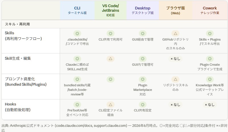Select the Claudeに頼めば SKILL.md生成 text
The width and height of the screenshot is (228, 132).
click(x=77, y=67)
